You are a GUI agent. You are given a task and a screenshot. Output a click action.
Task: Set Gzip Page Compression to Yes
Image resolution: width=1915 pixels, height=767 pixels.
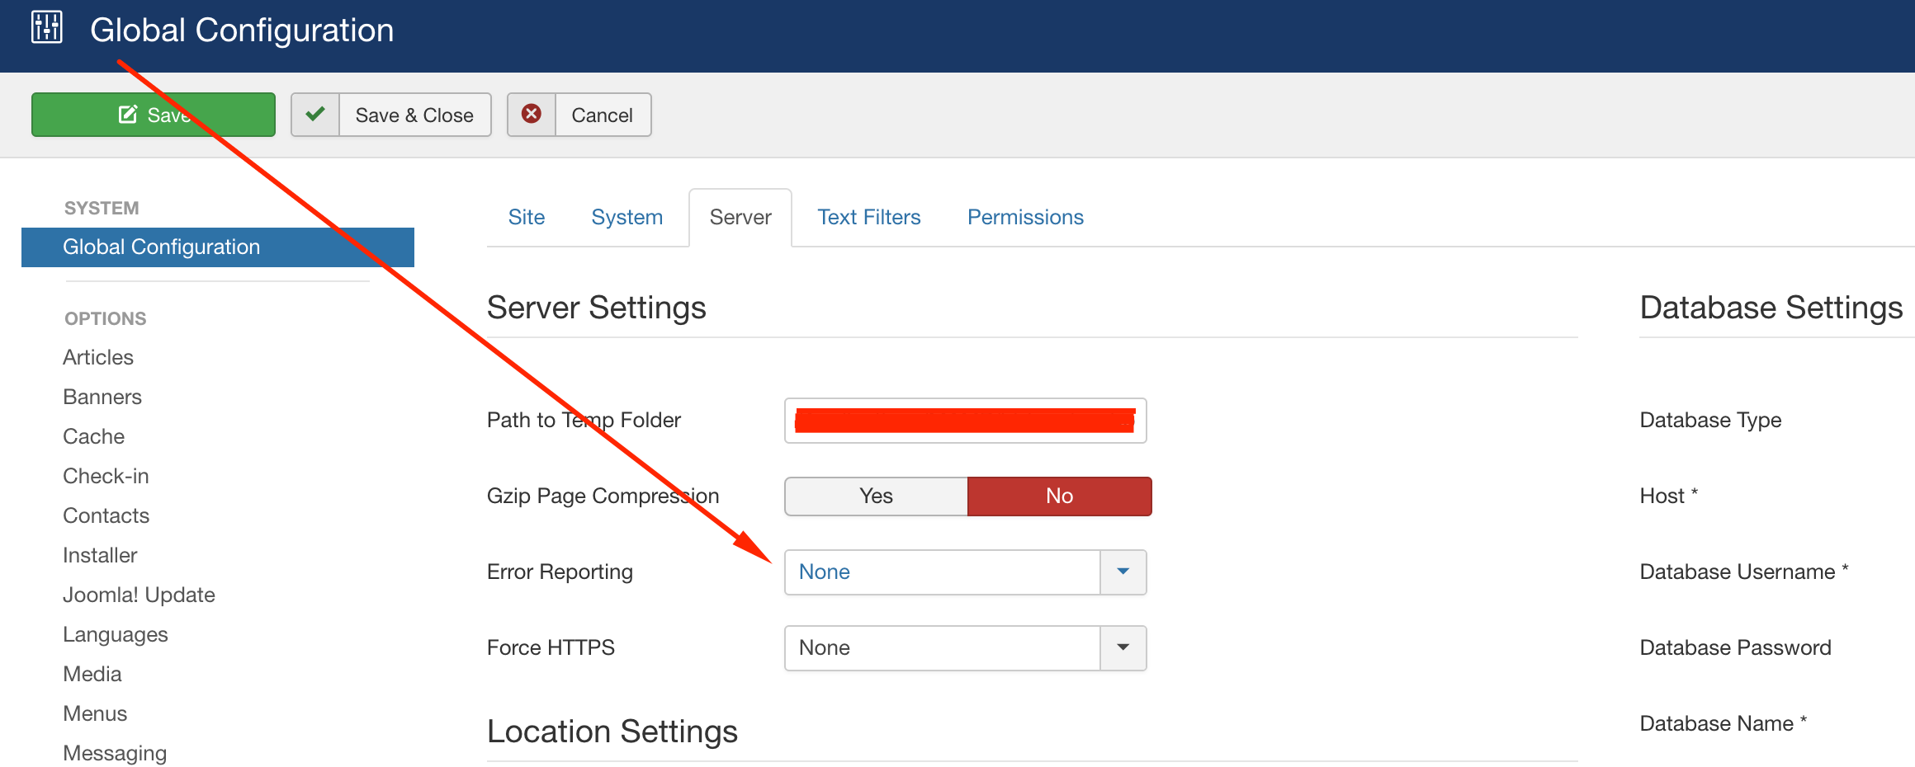(876, 496)
